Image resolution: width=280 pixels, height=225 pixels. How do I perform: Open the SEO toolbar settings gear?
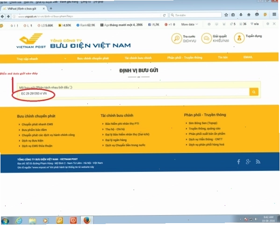(267, 24)
